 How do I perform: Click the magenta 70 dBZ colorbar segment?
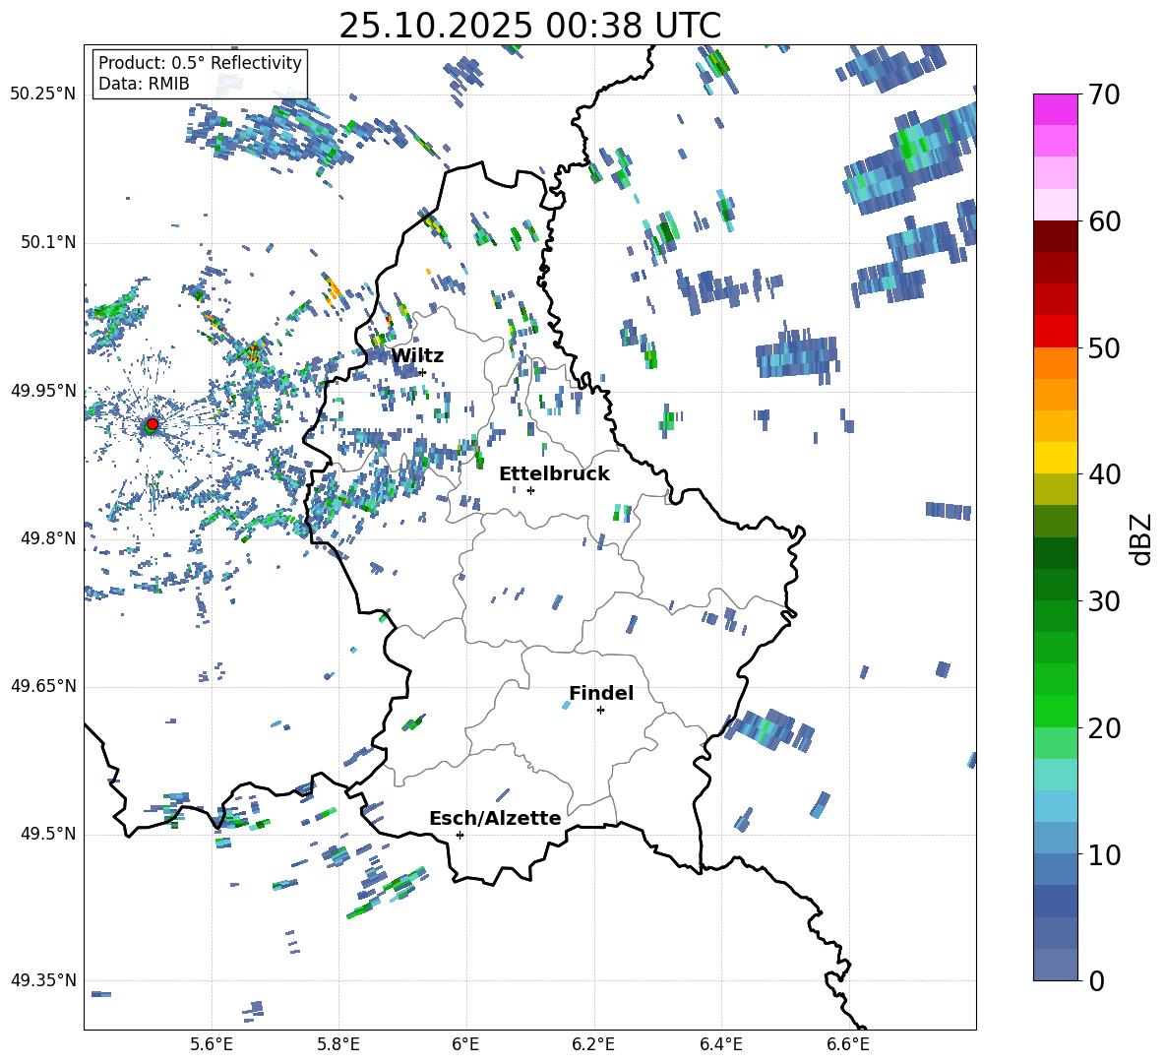1055,109
